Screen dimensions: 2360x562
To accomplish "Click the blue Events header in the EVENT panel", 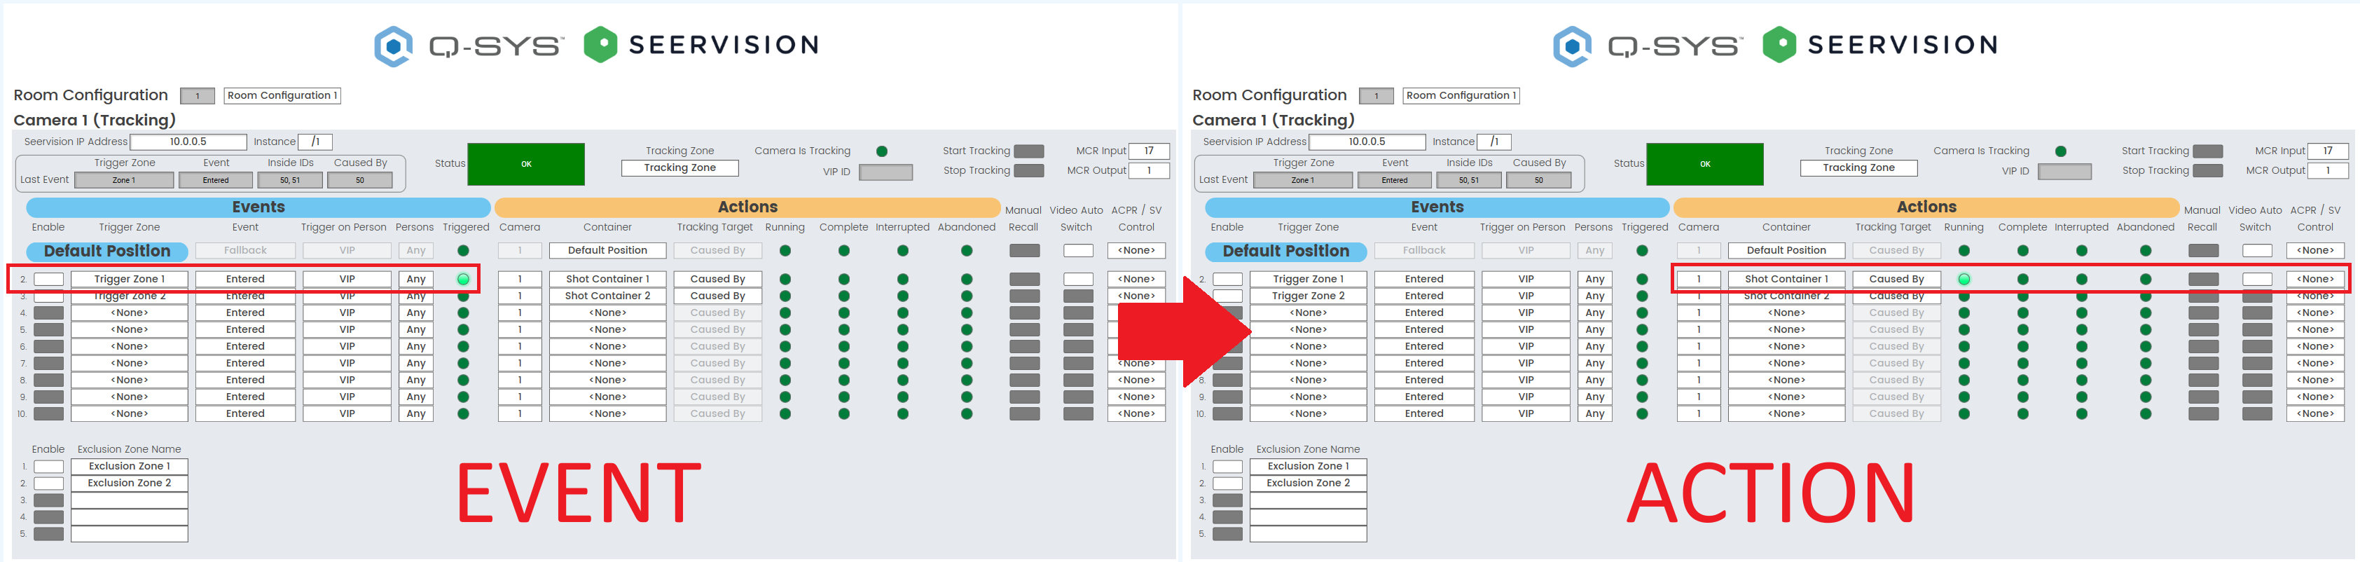I will [258, 207].
